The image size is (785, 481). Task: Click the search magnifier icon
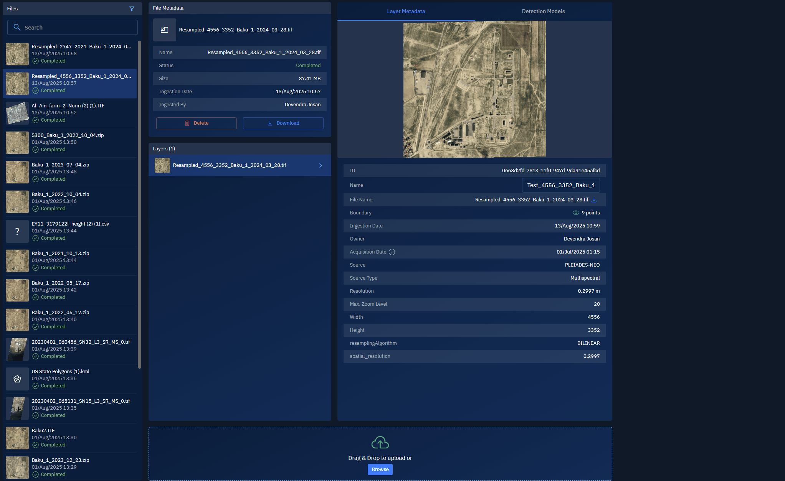click(17, 27)
